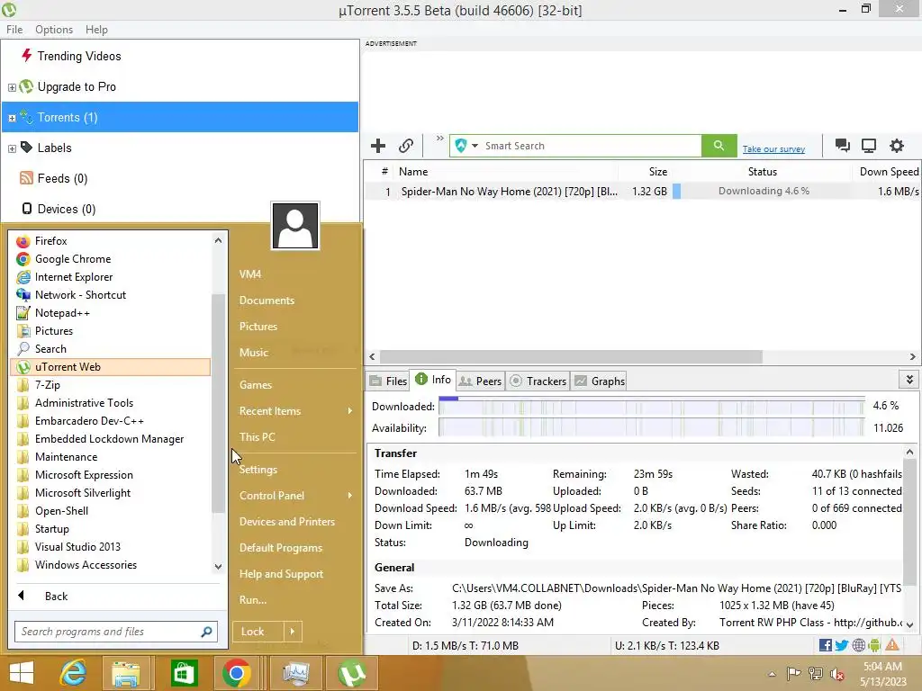Click the warning triangle in status bar
Image resolution: width=922 pixels, height=691 pixels.
[x=892, y=645]
